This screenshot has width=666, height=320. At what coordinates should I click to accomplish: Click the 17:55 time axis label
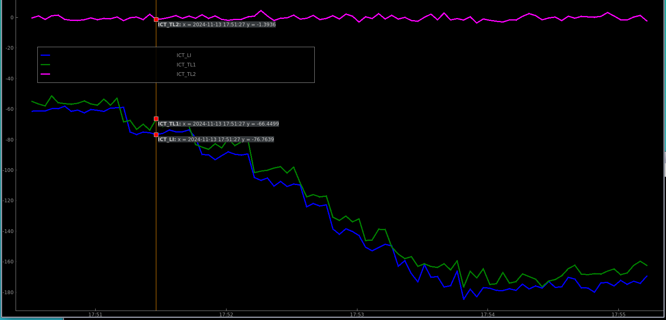pyautogui.click(x=618, y=315)
